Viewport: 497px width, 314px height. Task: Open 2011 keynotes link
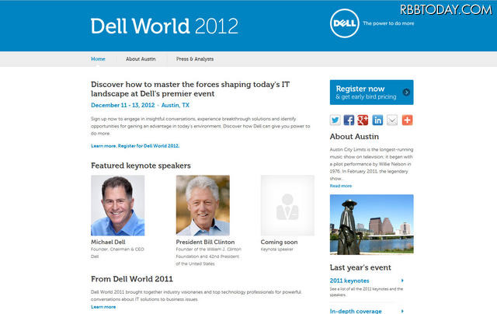coord(349,281)
